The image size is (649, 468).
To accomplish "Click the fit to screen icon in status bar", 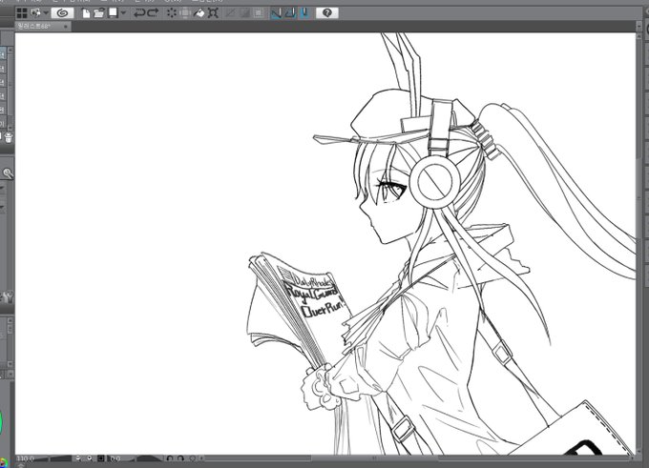I will click(x=101, y=458).
